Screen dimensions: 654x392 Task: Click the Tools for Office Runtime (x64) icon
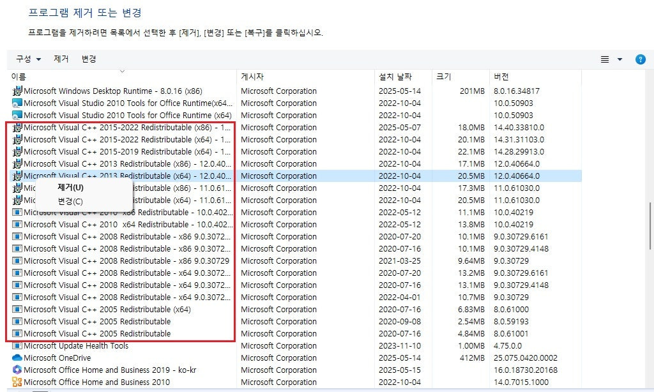[x=17, y=115]
